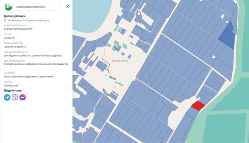Click copy icon next to cadastral number value

[x=34, y=29]
